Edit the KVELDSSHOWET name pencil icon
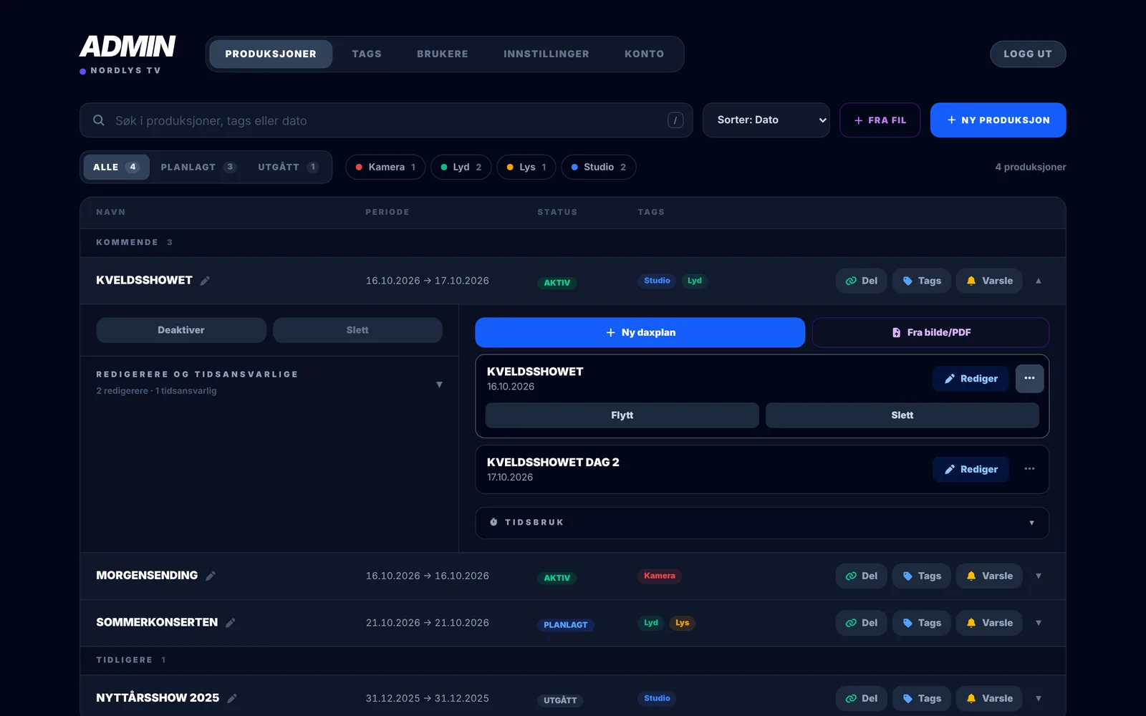 click(x=205, y=281)
